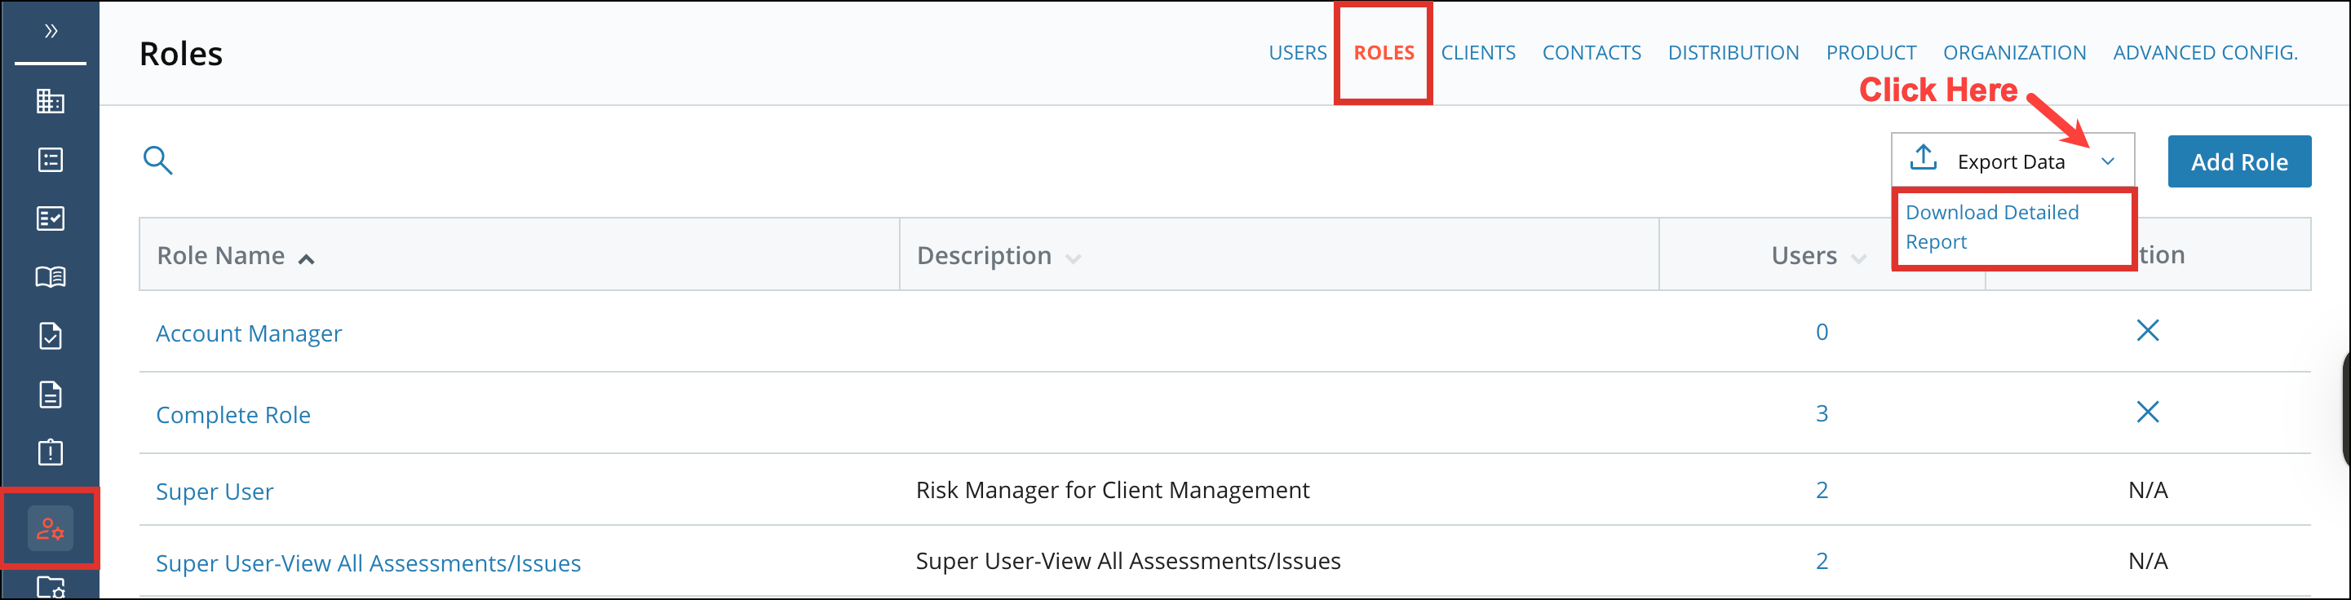The image size is (2351, 600).
Task: Switch to the CLIENTS tab
Action: coord(1477,53)
